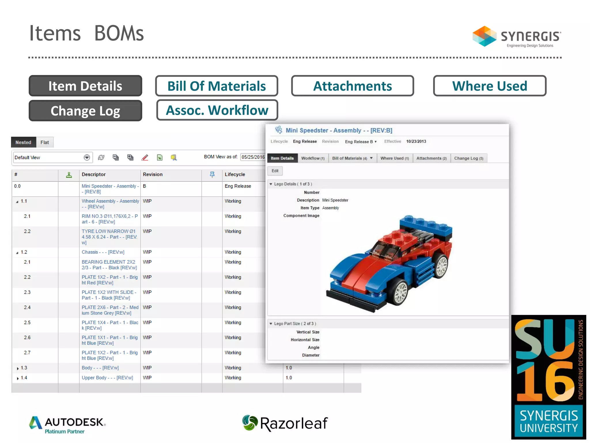Click the Synergis logo at top right
This screenshot has height=443, width=590.
click(x=517, y=36)
